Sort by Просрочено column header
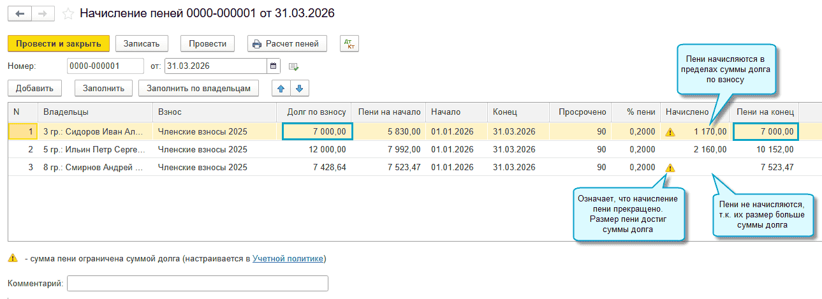This screenshot has height=299, width=822. 580,112
